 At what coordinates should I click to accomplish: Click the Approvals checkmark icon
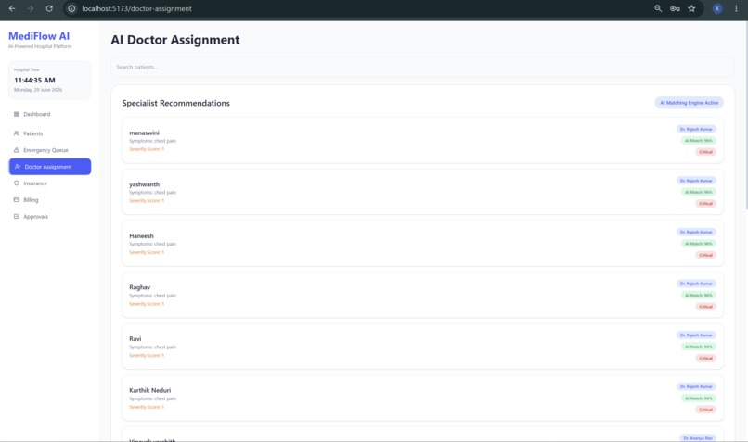coord(16,216)
